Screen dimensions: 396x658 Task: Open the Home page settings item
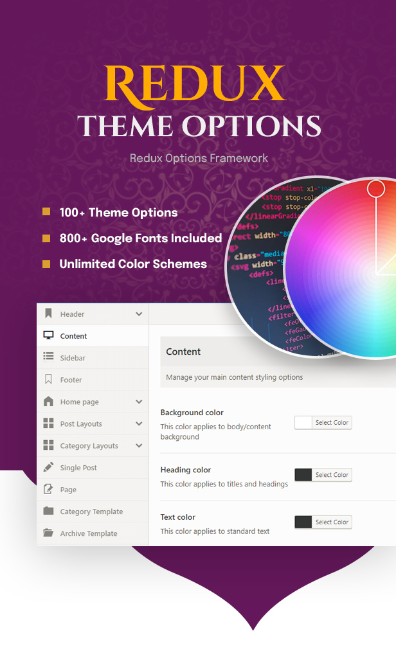point(93,402)
